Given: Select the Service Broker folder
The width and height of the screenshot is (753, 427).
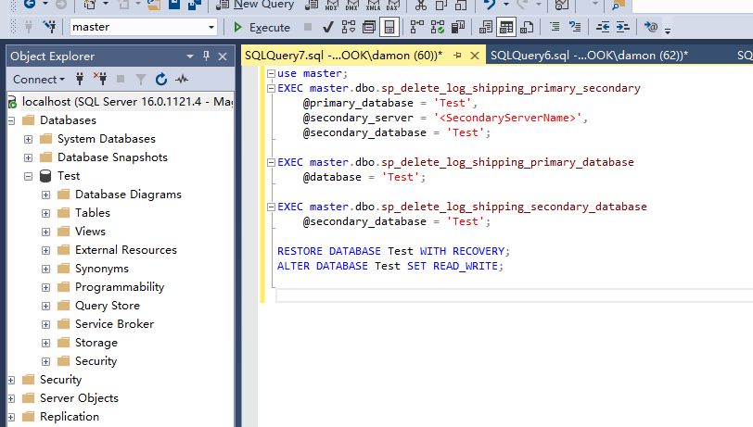Looking at the screenshot, I should (114, 324).
